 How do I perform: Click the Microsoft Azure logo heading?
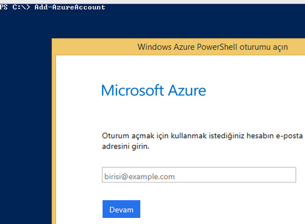(154, 90)
